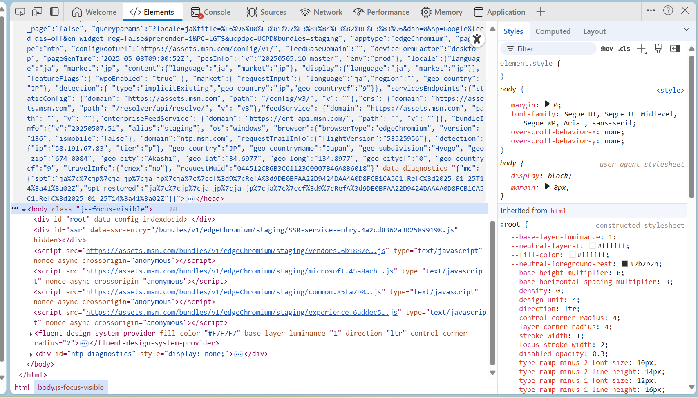
Task: Expand ellipsis in ntp-diagnostics div
Action: click(x=239, y=354)
